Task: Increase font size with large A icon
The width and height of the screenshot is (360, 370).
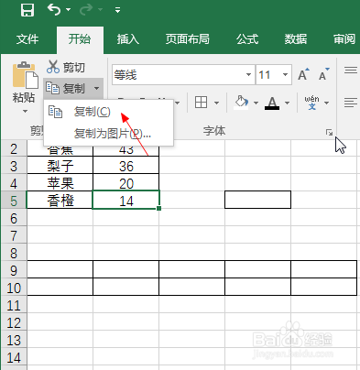Action: [x=303, y=74]
